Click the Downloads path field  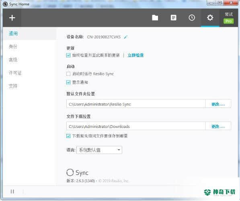pos(136,126)
